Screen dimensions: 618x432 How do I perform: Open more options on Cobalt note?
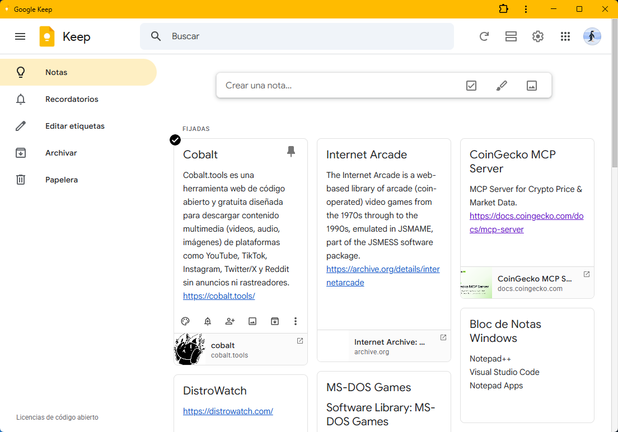296,321
